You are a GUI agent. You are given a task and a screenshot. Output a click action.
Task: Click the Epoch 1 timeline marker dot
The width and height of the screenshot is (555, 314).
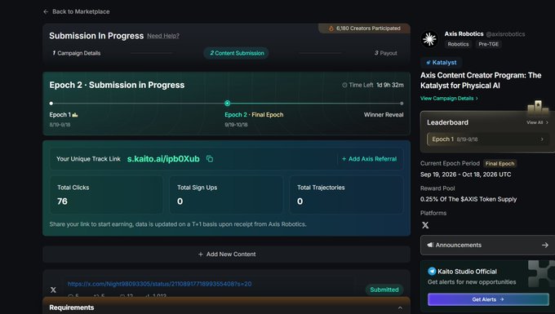point(51,104)
